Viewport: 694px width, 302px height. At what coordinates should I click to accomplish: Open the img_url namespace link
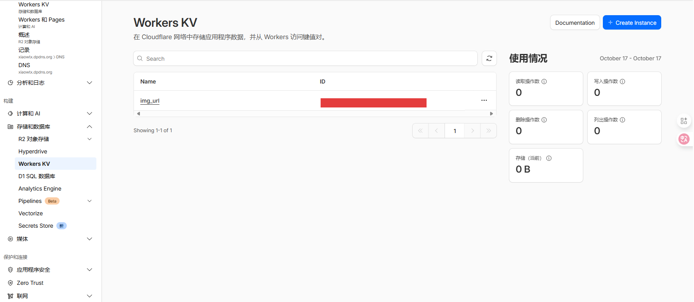tap(150, 101)
